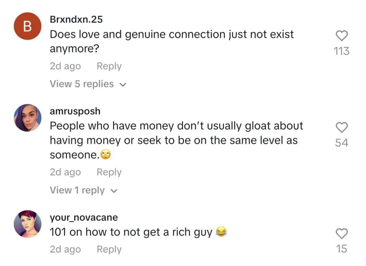Open the your_novacane username link

coord(84,217)
